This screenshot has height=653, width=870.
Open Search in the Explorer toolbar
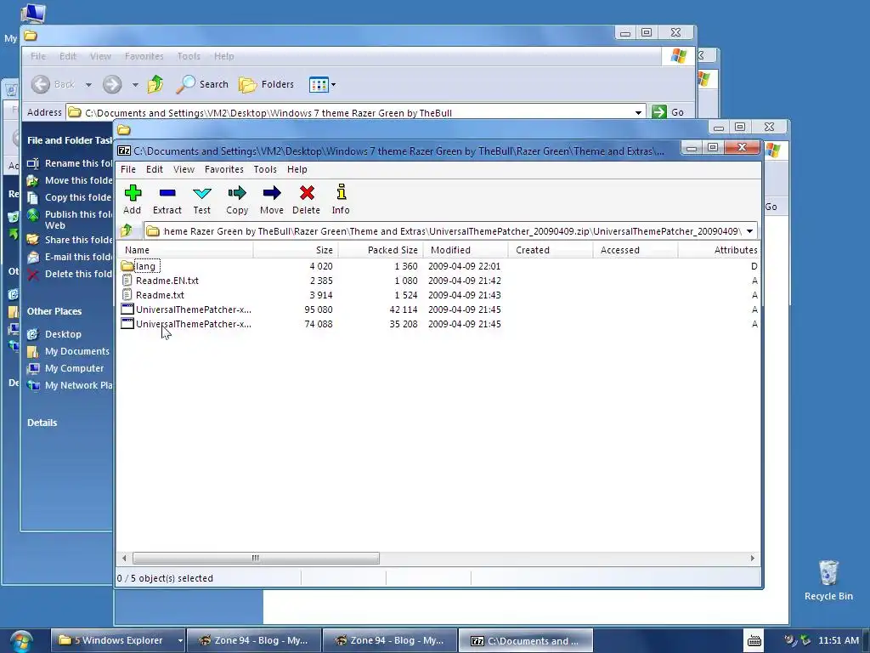(202, 84)
